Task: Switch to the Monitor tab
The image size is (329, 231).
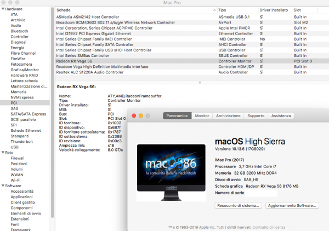Action: (202, 116)
